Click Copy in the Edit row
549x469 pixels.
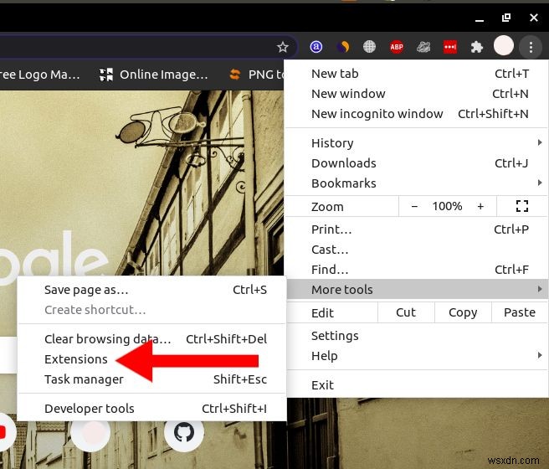(463, 312)
